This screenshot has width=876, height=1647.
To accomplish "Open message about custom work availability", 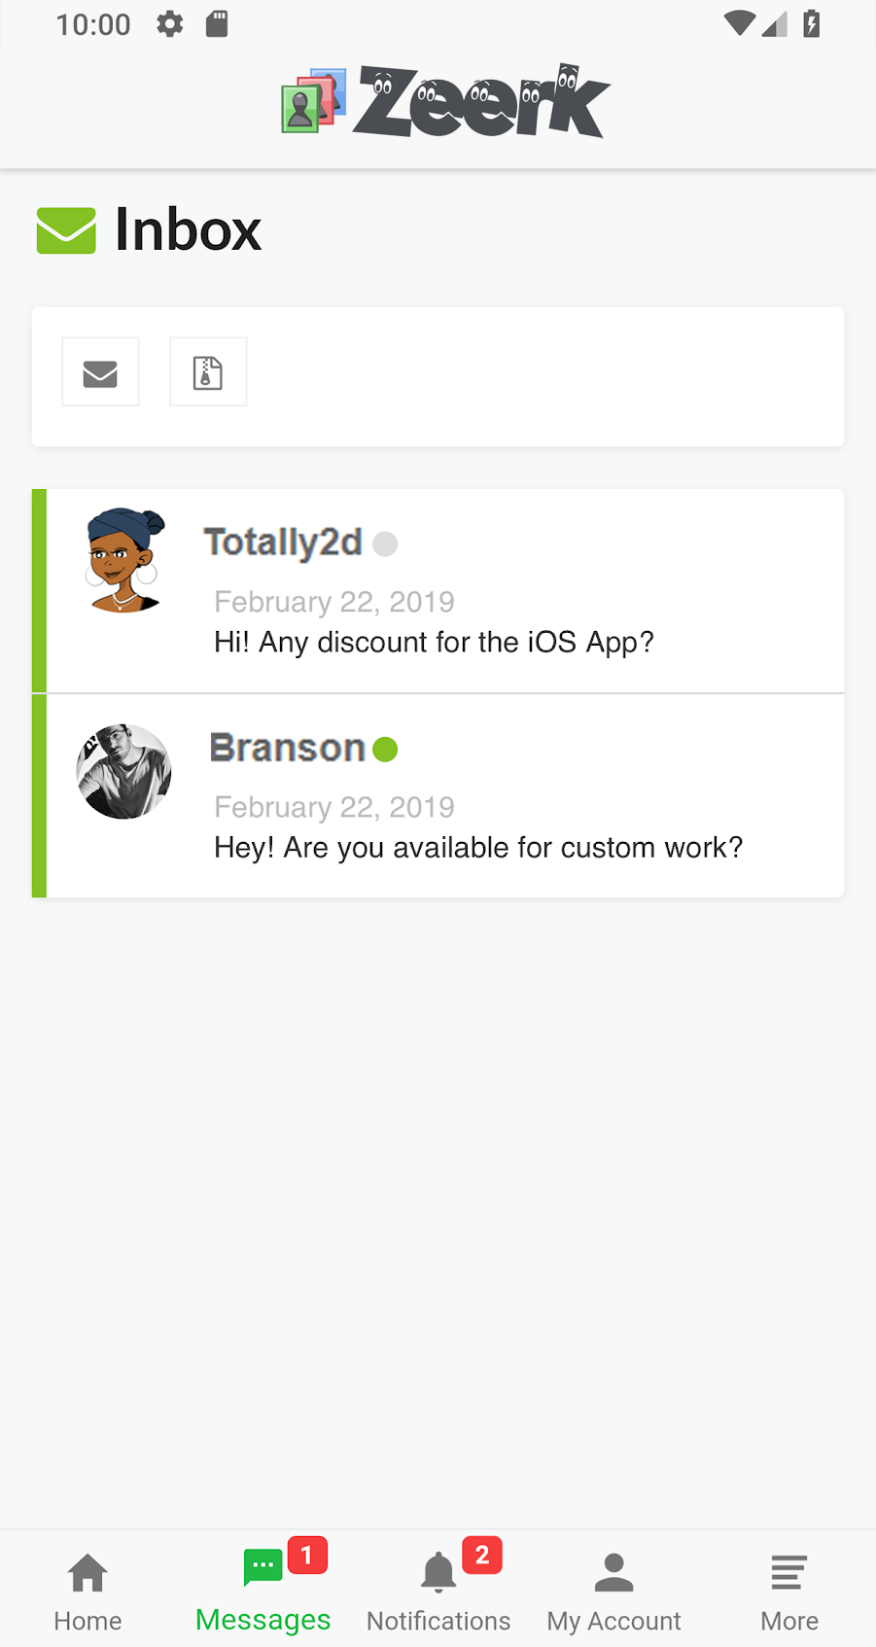I will click(477, 848).
